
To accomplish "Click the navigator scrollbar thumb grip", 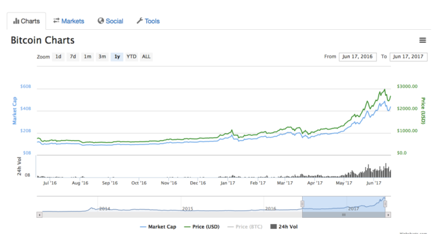I will click(344, 215).
